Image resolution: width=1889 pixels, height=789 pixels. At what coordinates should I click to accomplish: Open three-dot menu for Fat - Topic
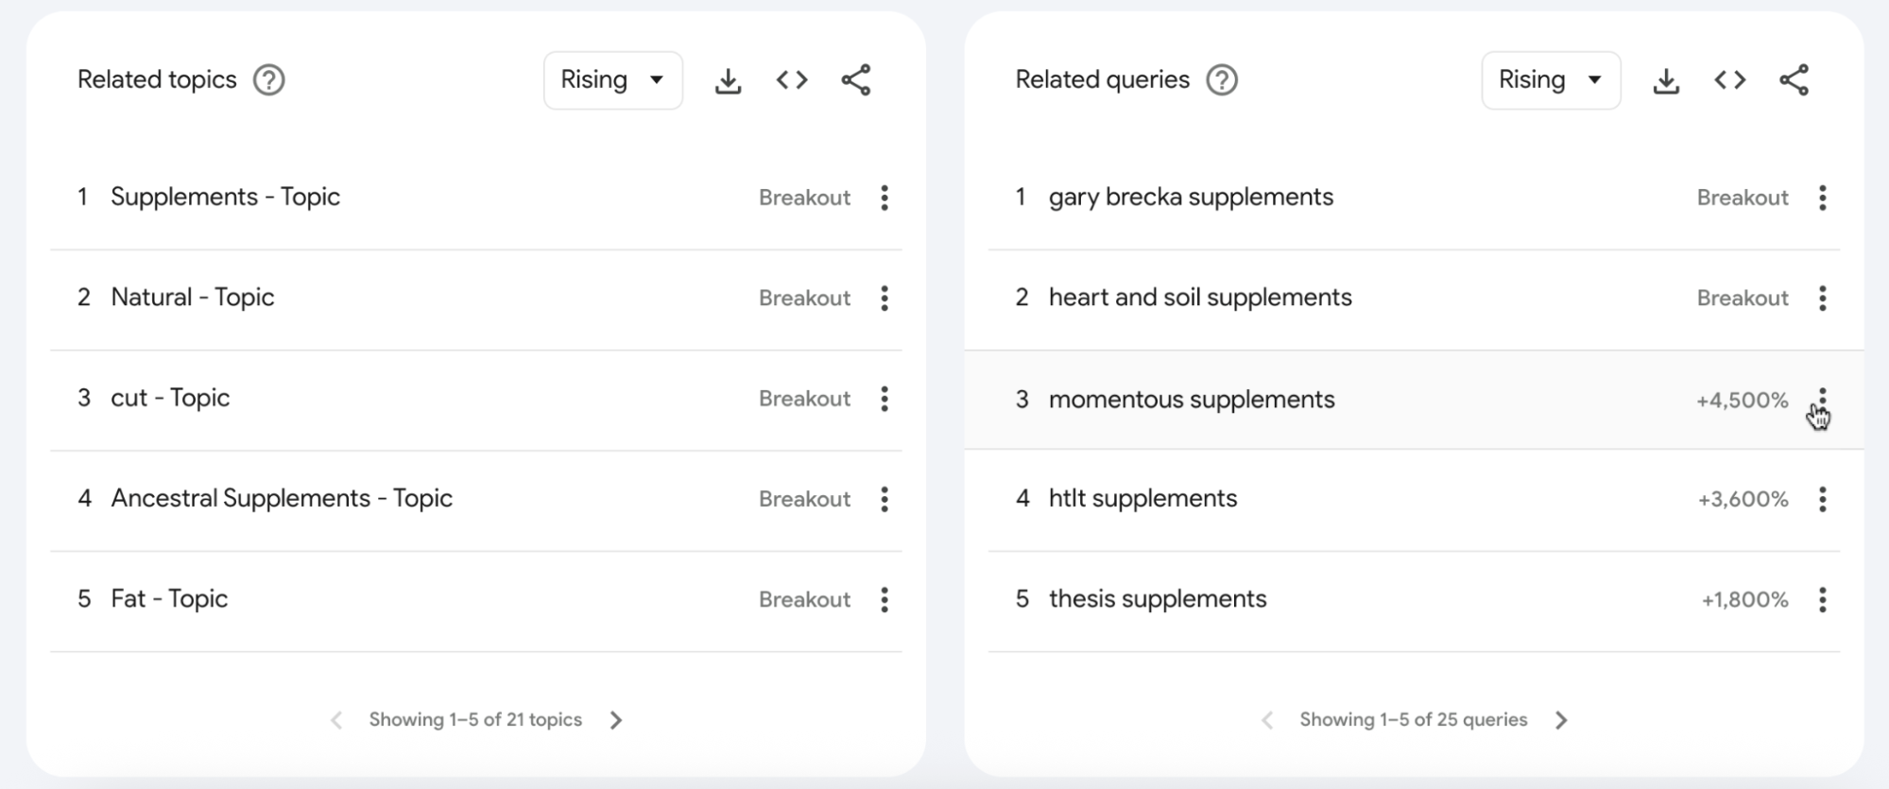pyautogui.click(x=884, y=599)
